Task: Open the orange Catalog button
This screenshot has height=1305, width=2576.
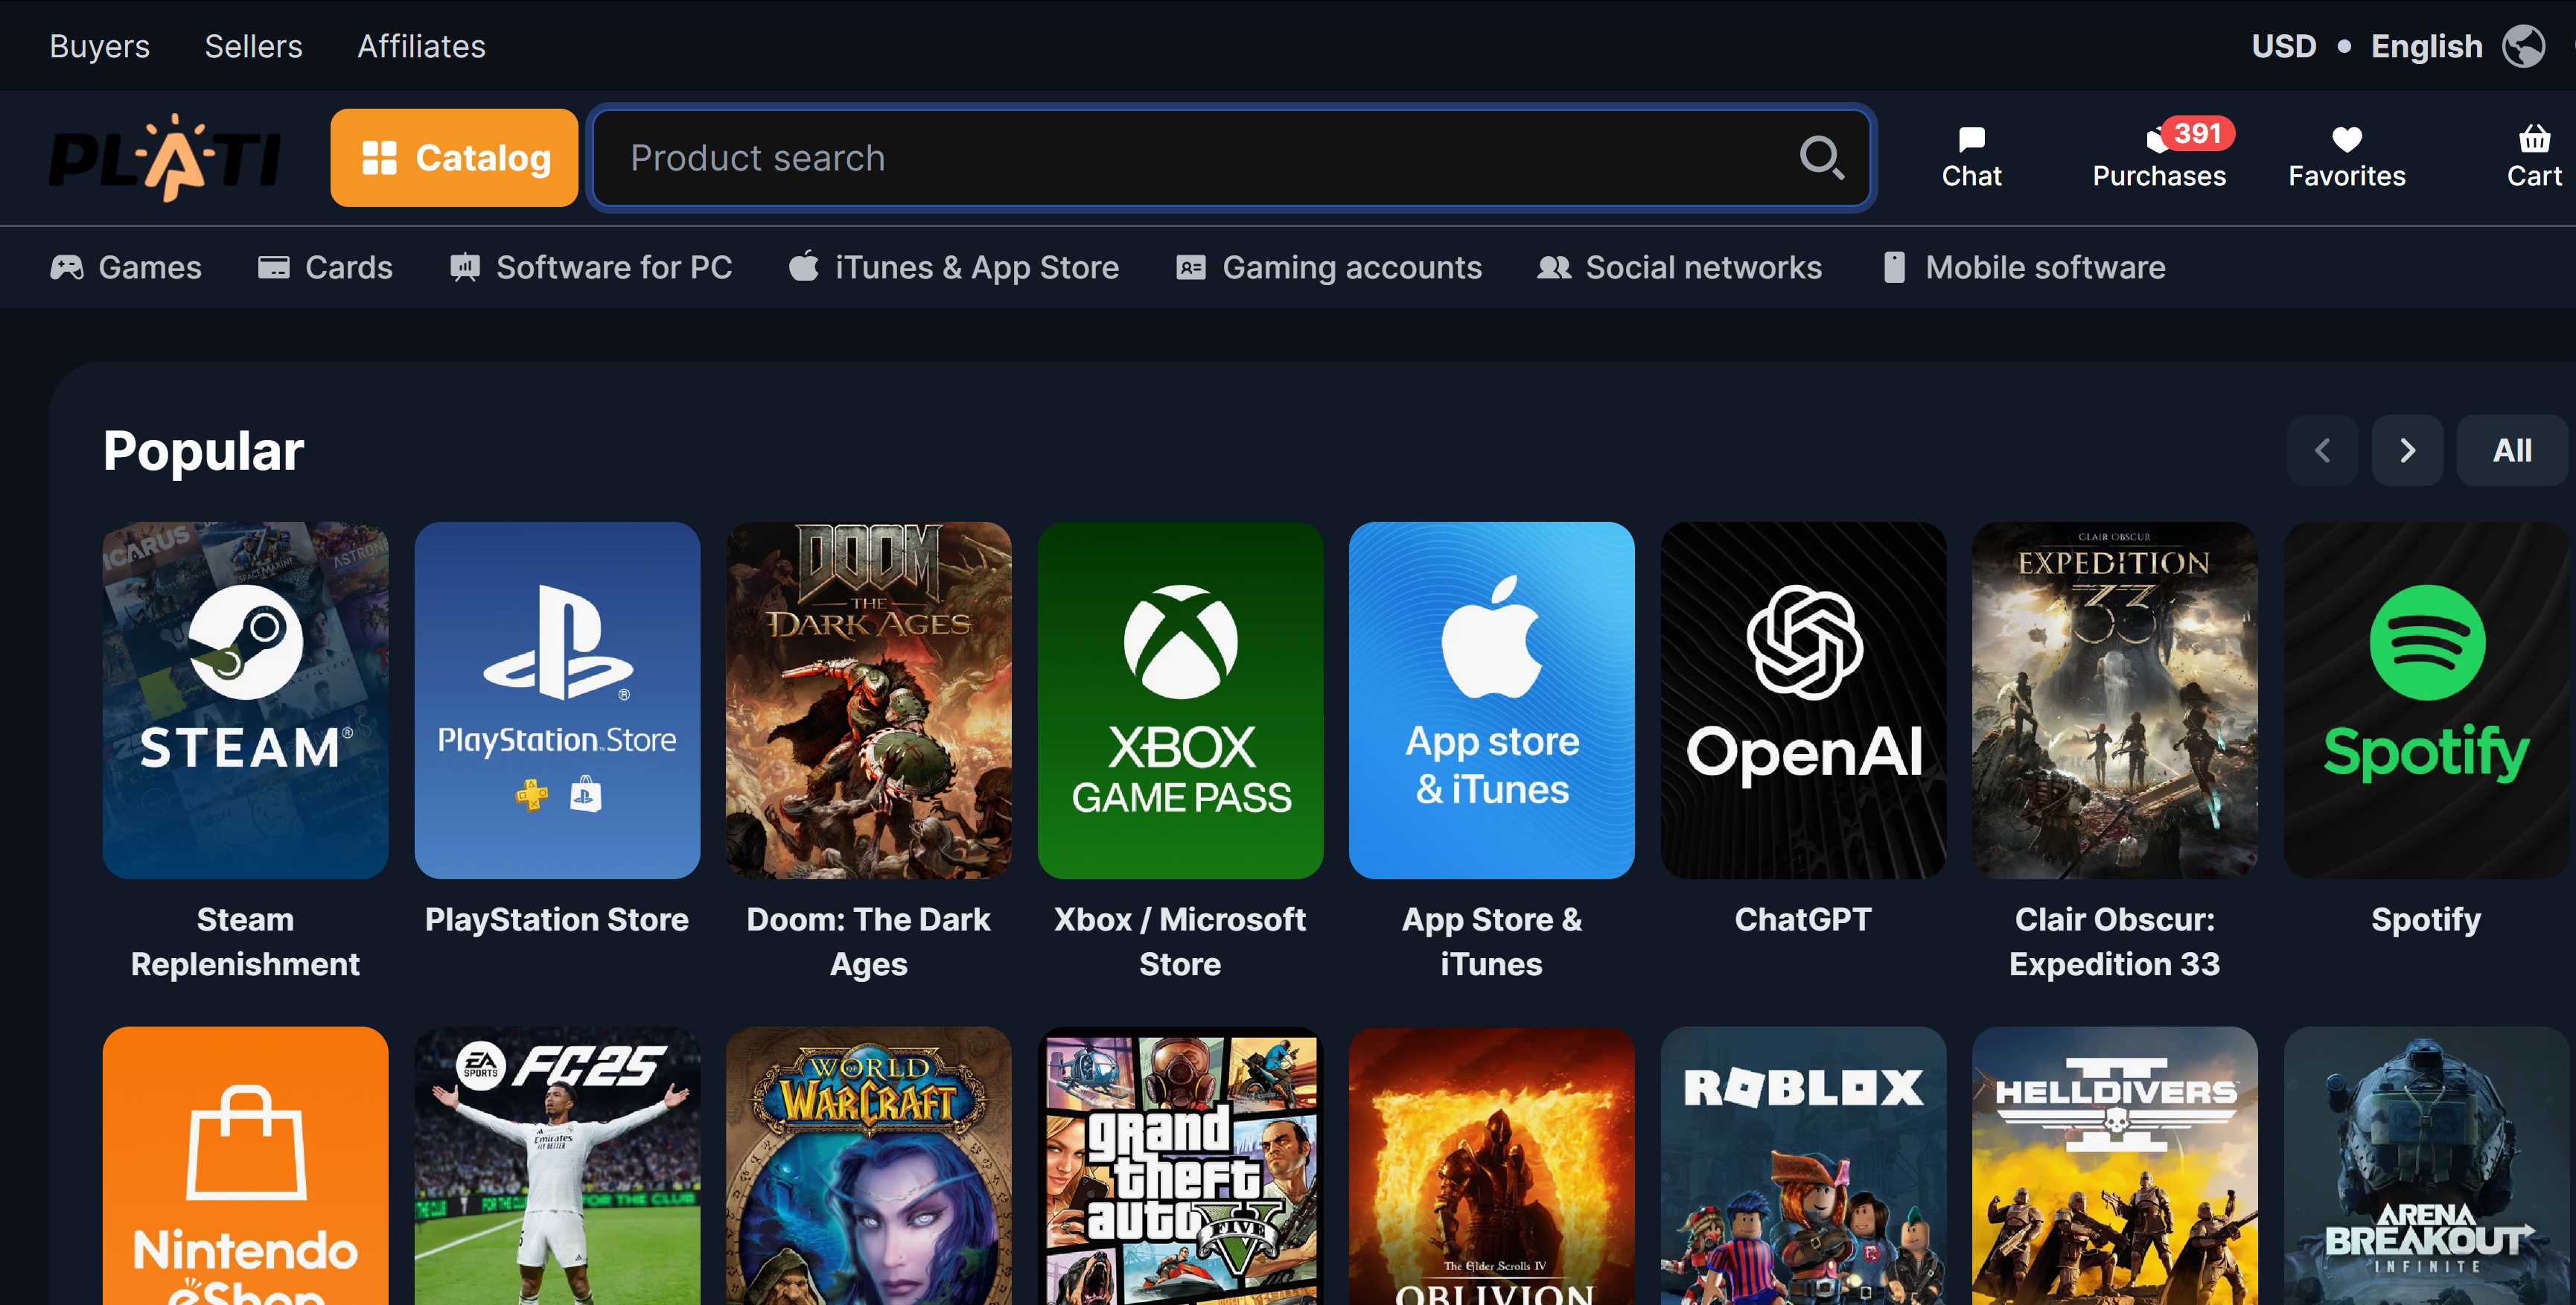Action: pos(454,157)
